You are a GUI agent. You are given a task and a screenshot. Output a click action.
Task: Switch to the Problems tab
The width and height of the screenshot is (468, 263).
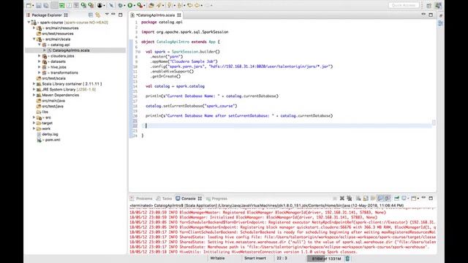point(141,199)
